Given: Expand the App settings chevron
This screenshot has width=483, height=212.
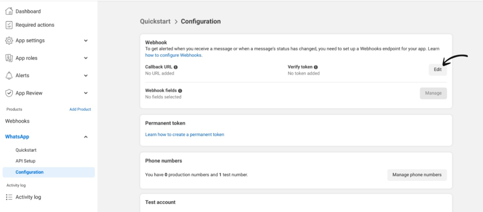Looking at the screenshot, I should pos(86,41).
